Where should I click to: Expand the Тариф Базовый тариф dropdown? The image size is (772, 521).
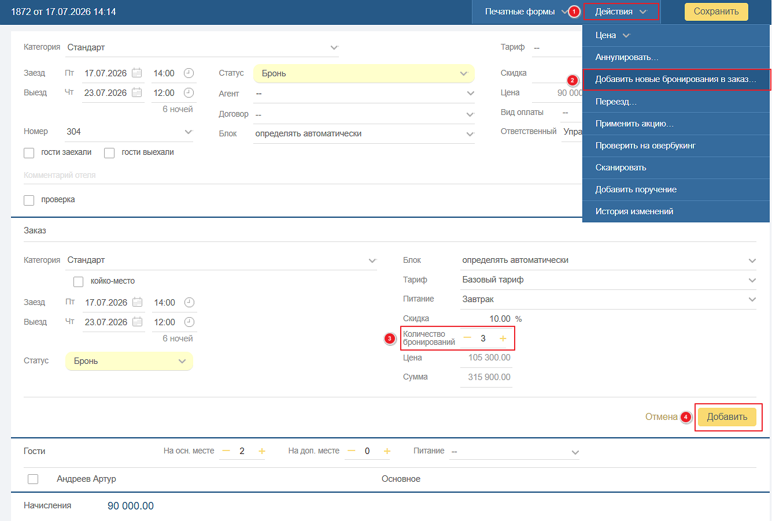(608, 280)
